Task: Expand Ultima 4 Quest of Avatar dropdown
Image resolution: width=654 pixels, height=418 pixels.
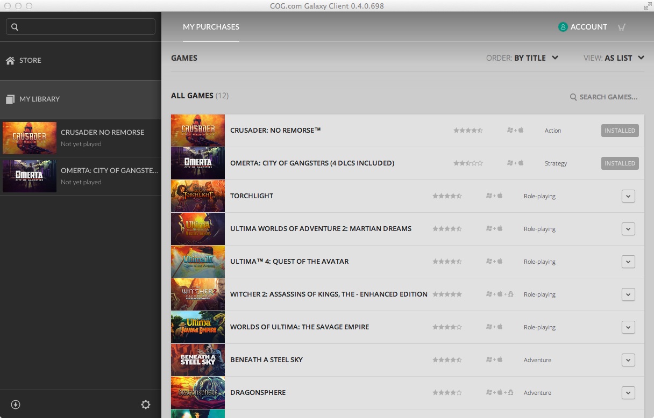Action: click(x=628, y=262)
